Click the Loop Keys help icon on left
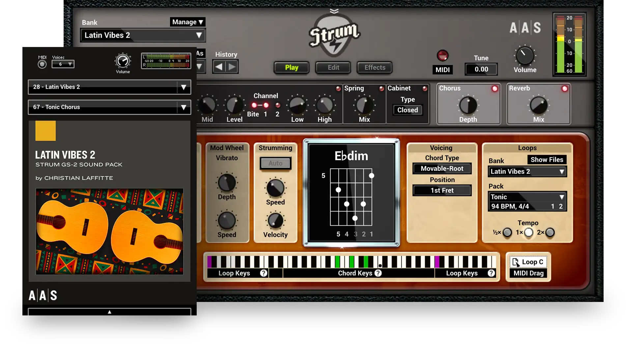The image size is (626, 345). 263,273
